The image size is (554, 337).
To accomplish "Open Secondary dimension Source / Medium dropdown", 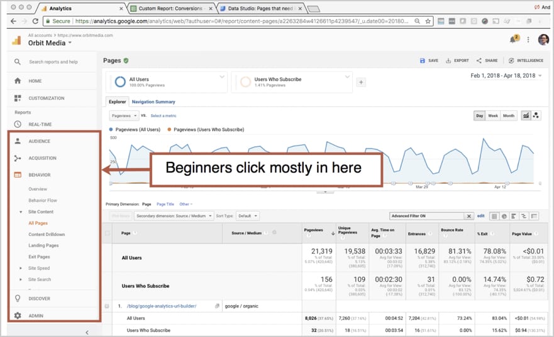I will tap(174, 216).
